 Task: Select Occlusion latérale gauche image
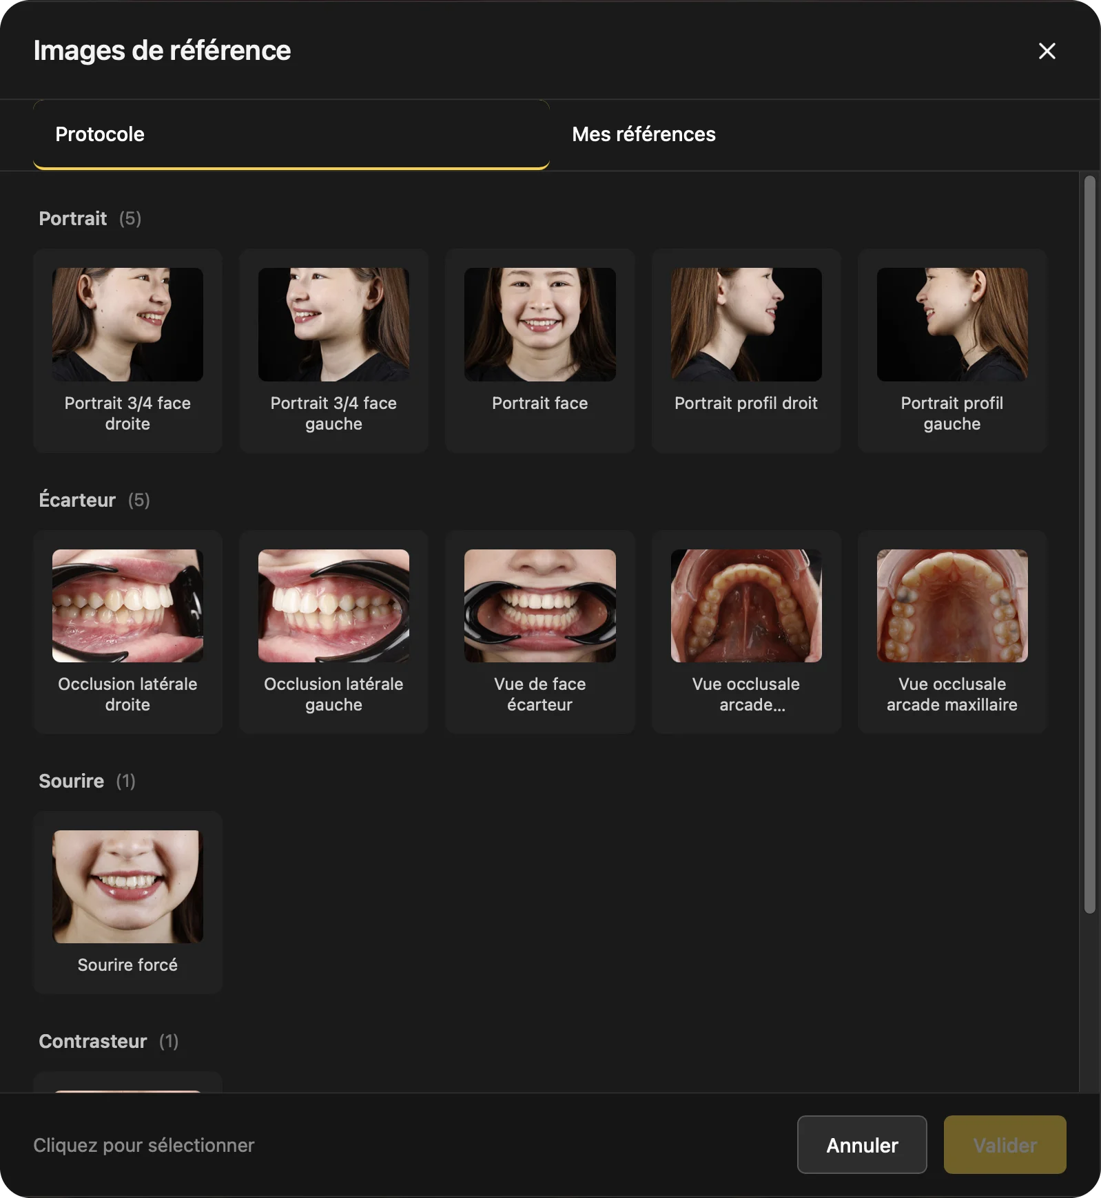[x=333, y=631]
